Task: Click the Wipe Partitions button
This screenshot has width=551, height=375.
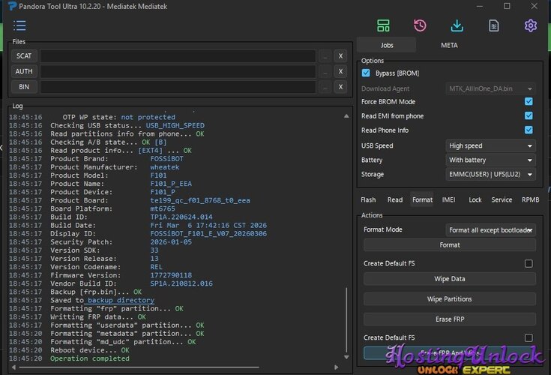Action: coord(450,299)
